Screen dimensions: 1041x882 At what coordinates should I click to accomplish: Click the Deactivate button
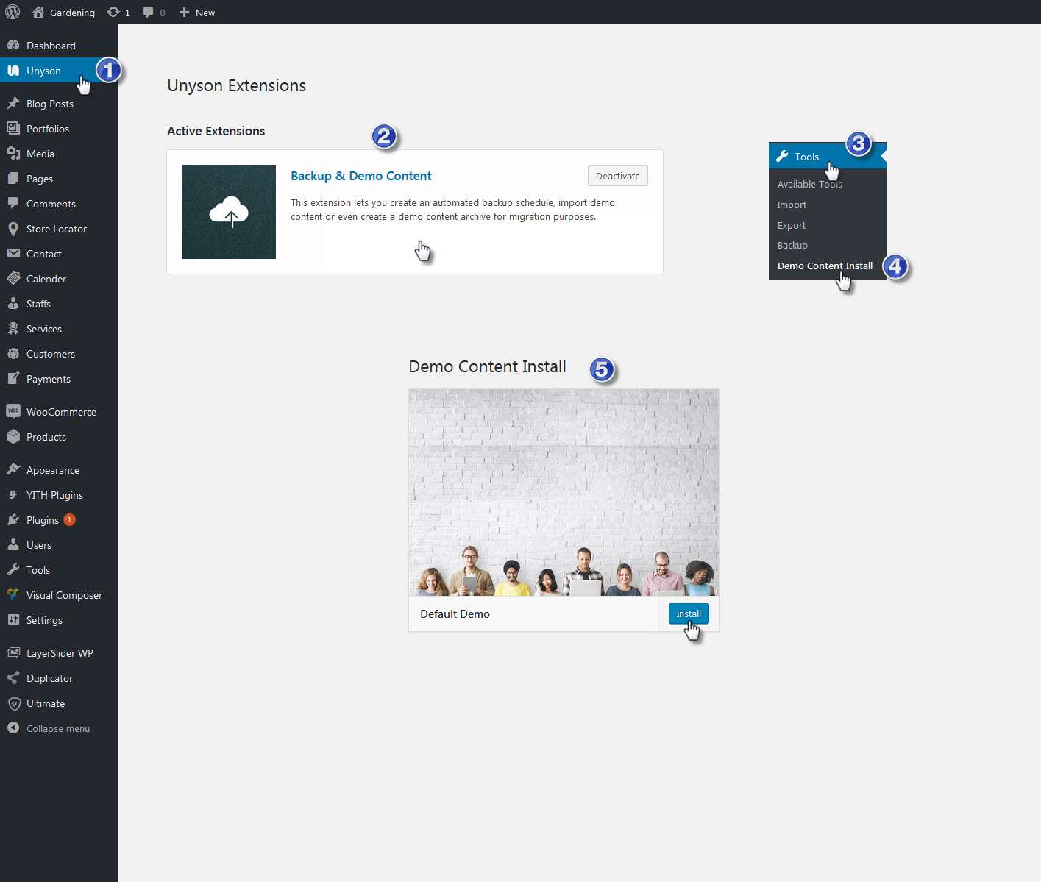[x=618, y=176]
